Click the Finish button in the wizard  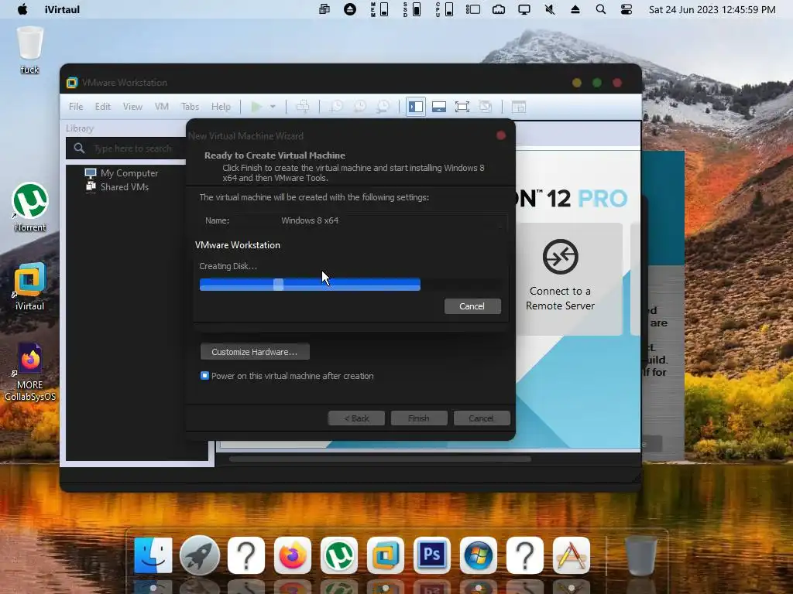click(x=419, y=418)
